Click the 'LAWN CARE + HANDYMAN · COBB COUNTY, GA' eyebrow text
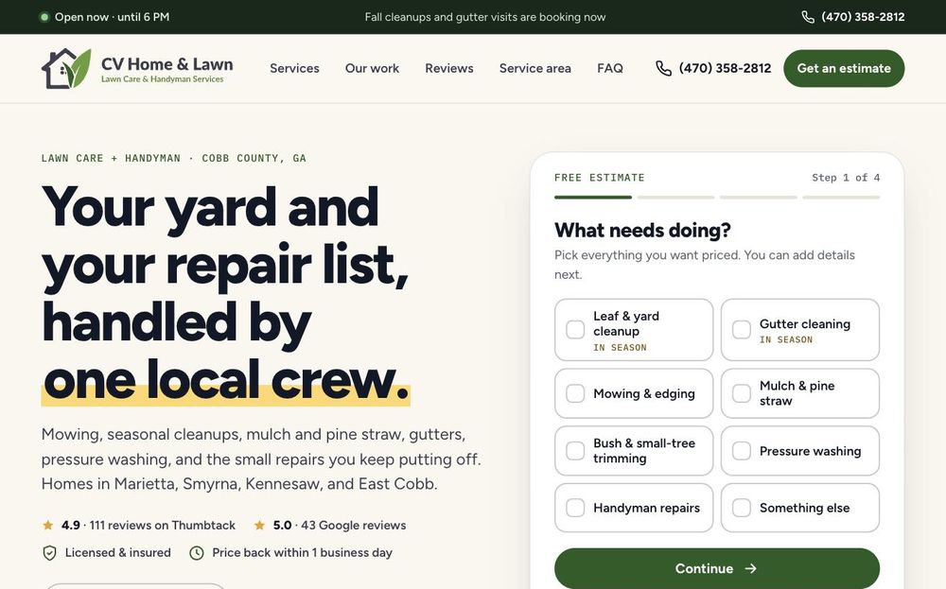Viewport: 946px width, 589px height. (x=174, y=158)
